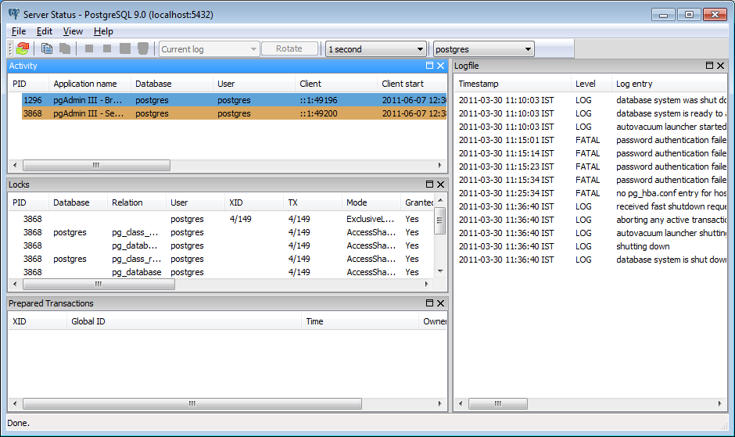Click the greyed Terminate backend toolbar icon
This screenshot has height=437, width=735.
click(x=107, y=48)
